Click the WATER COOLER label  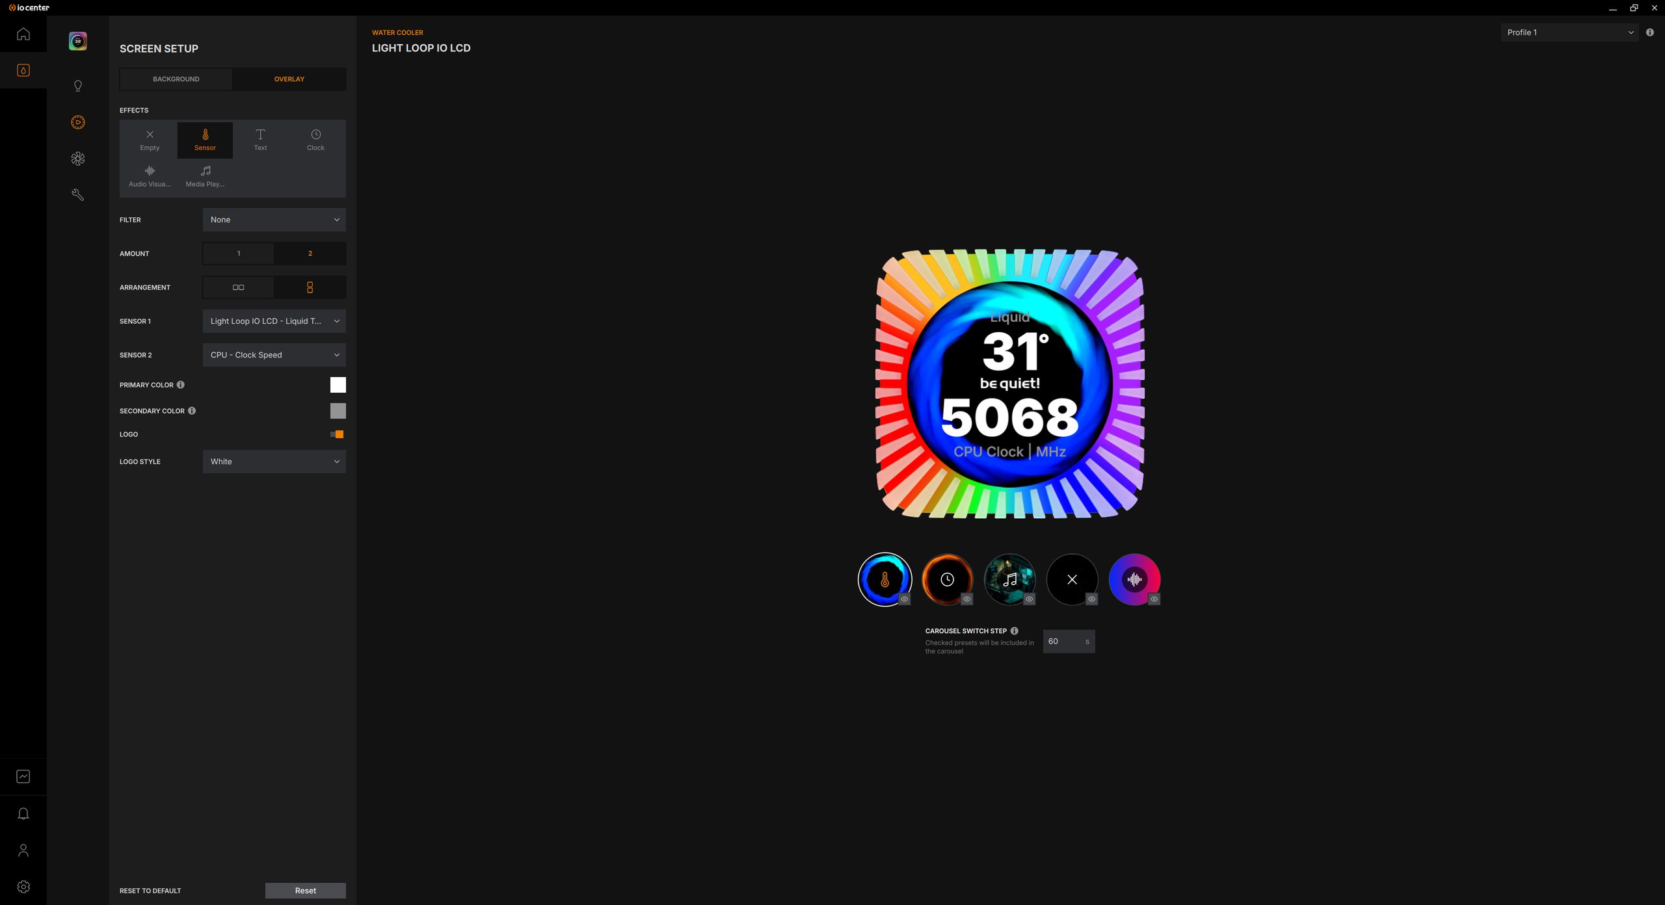(397, 33)
